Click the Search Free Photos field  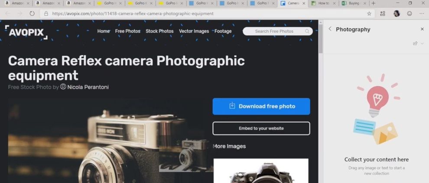pos(277,31)
